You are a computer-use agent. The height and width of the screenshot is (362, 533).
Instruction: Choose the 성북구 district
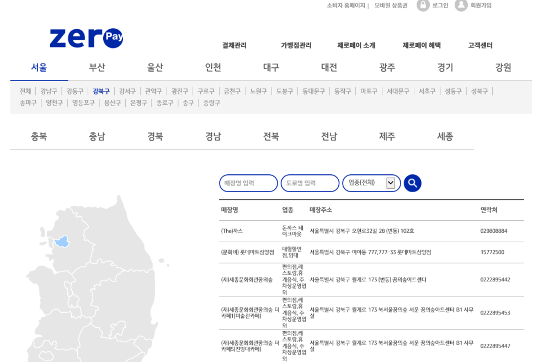479,91
